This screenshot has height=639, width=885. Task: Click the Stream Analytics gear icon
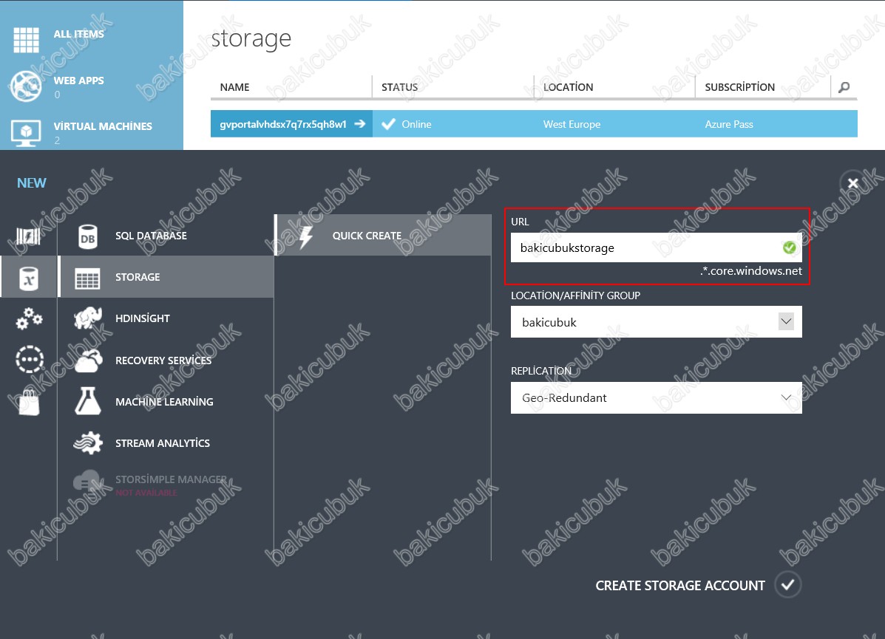(x=87, y=443)
